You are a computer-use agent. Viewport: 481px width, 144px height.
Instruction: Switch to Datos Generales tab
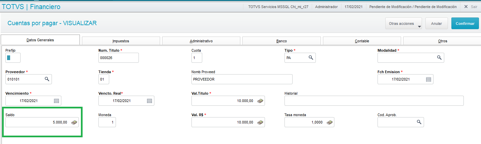tap(40, 40)
